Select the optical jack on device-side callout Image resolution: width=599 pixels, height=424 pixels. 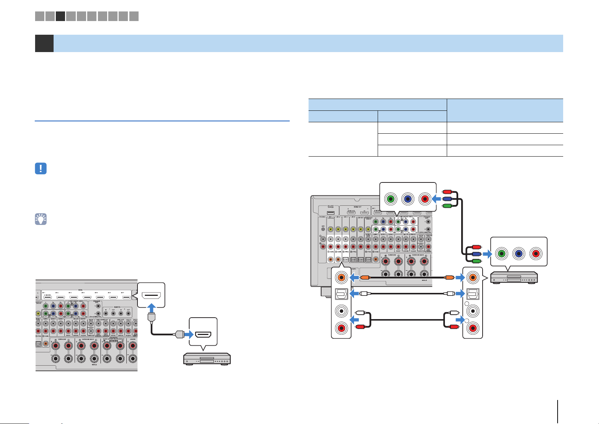pos(473,294)
